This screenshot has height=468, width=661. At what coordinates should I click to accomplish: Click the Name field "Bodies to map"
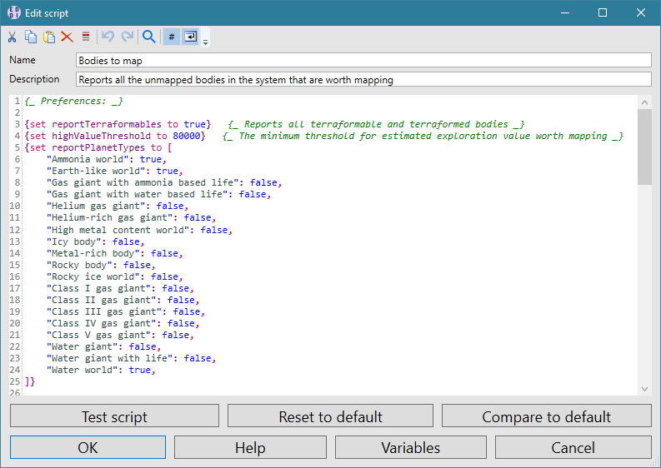pos(363,60)
